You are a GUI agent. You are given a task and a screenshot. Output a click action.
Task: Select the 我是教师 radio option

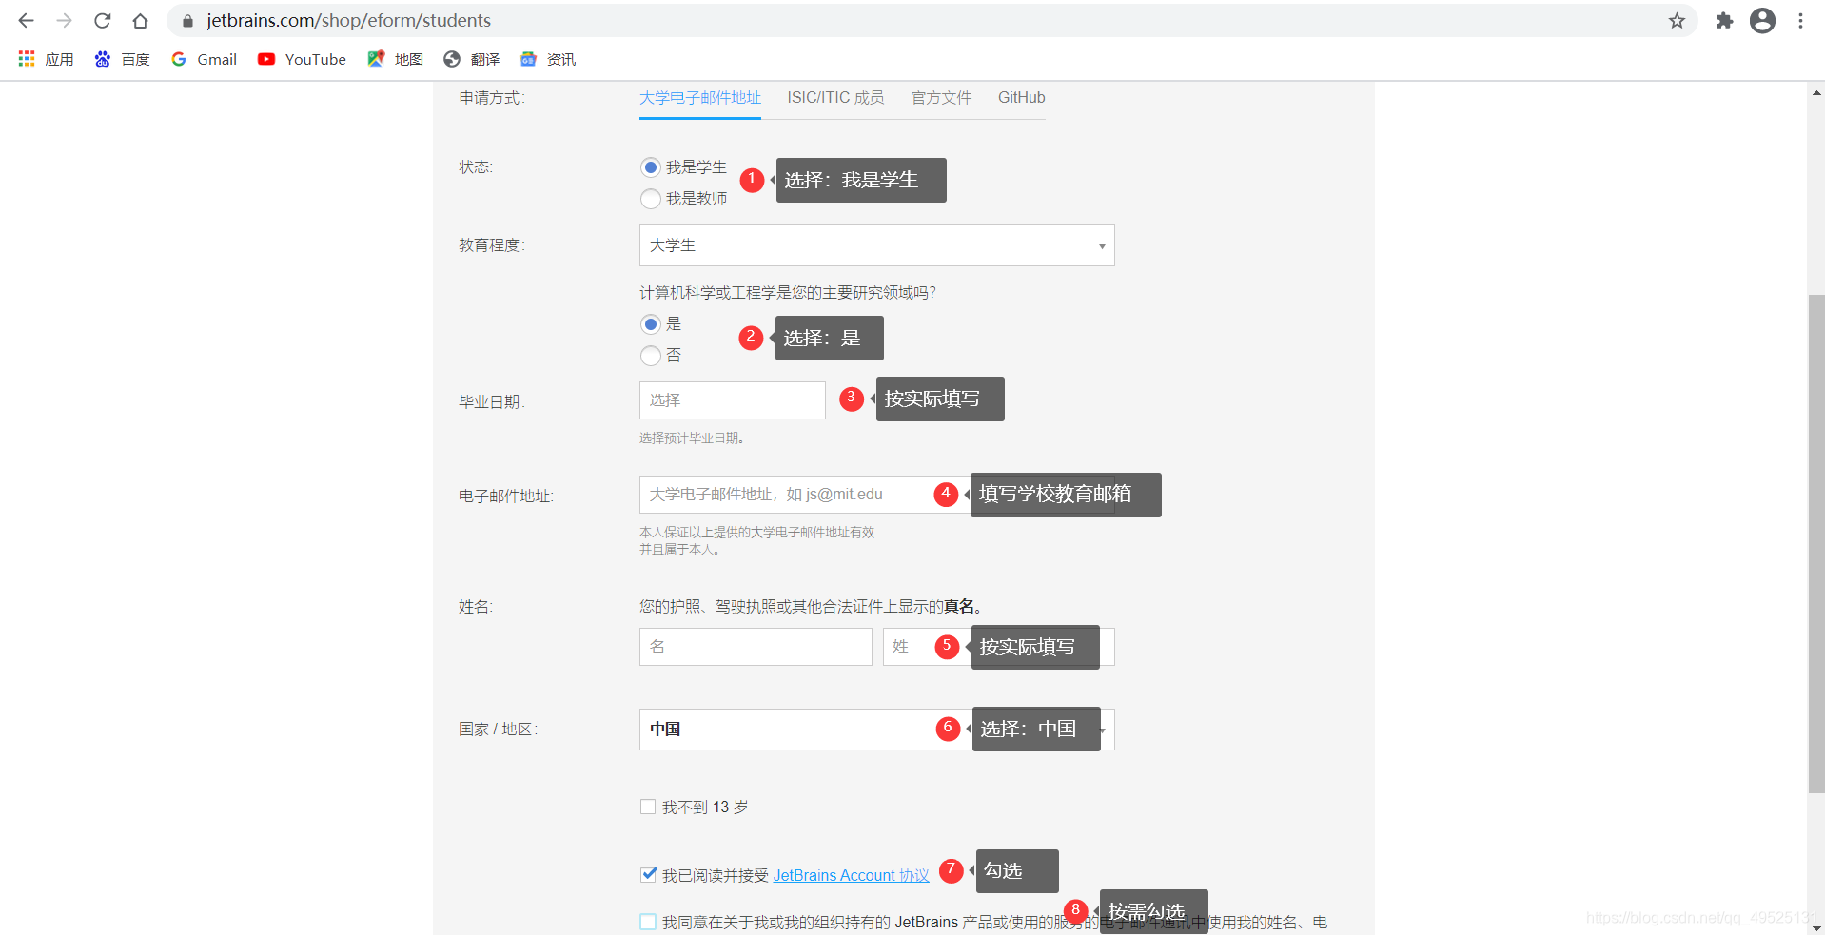point(650,199)
